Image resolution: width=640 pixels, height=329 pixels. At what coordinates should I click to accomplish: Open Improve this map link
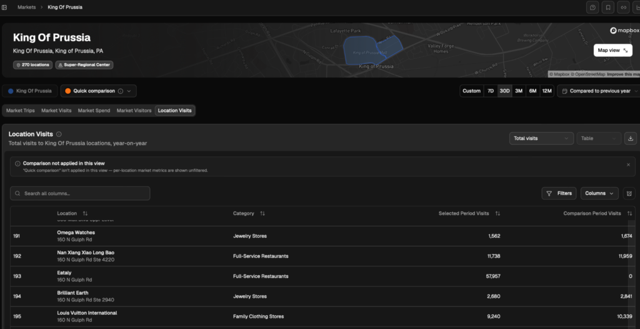(x=623, y=74)
